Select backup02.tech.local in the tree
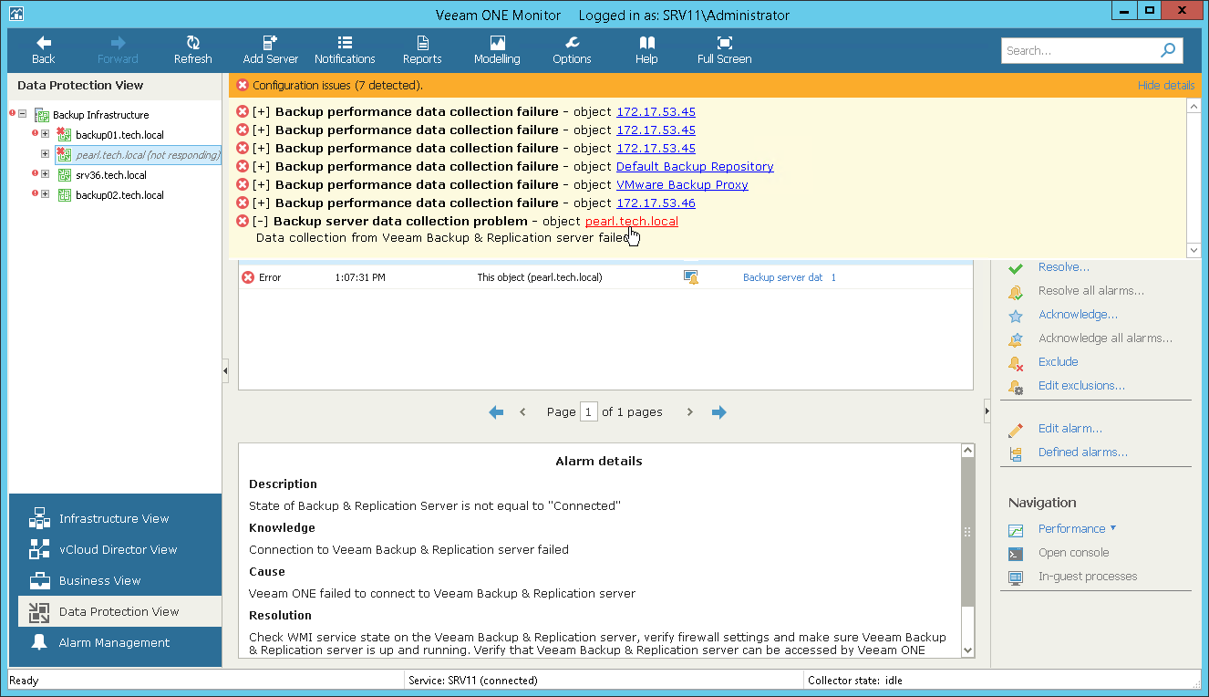This screenshot has width=1209, height=697. click(x=119, y=195)
